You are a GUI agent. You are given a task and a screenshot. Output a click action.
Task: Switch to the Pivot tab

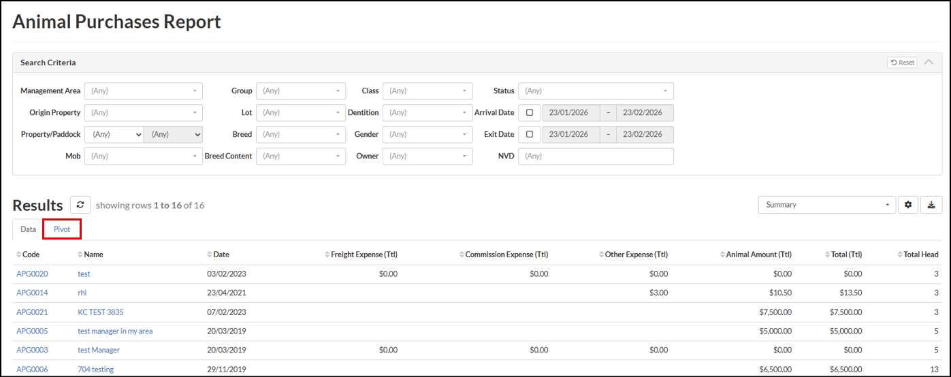tap(62, 229)
